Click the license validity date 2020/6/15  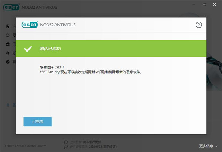pos(94,146)
